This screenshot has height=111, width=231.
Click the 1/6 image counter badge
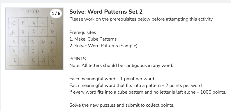(56, 14)
